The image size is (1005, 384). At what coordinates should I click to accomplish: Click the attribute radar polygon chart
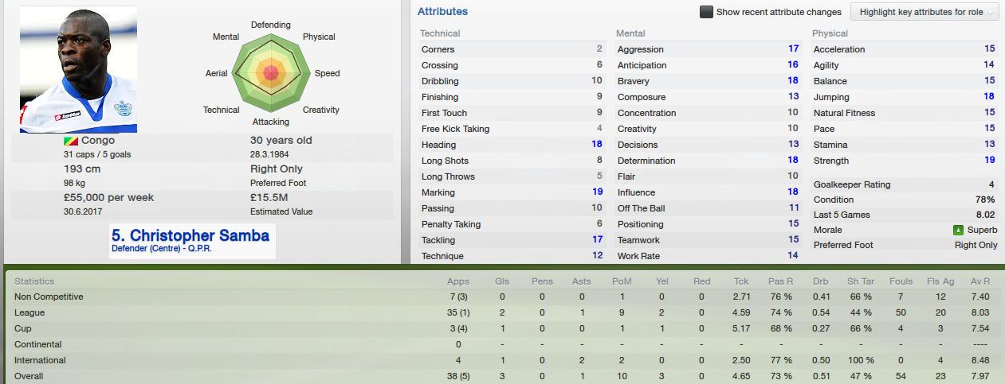(x=271, y=73)
